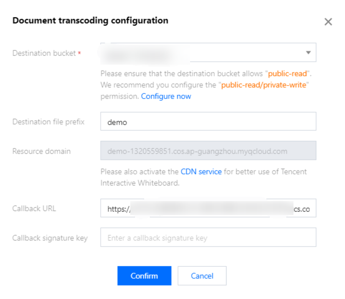Click the Resource domain label
The width and height of the screenshot is (345, 299).
tap(41, 151)
